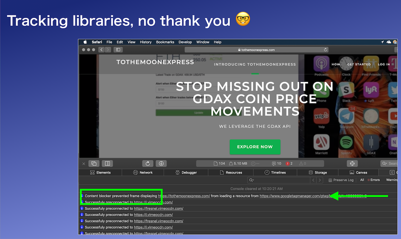Screen dimensions: 401x239
Task: Switch to the Resources tab
Action: [231, 173]
